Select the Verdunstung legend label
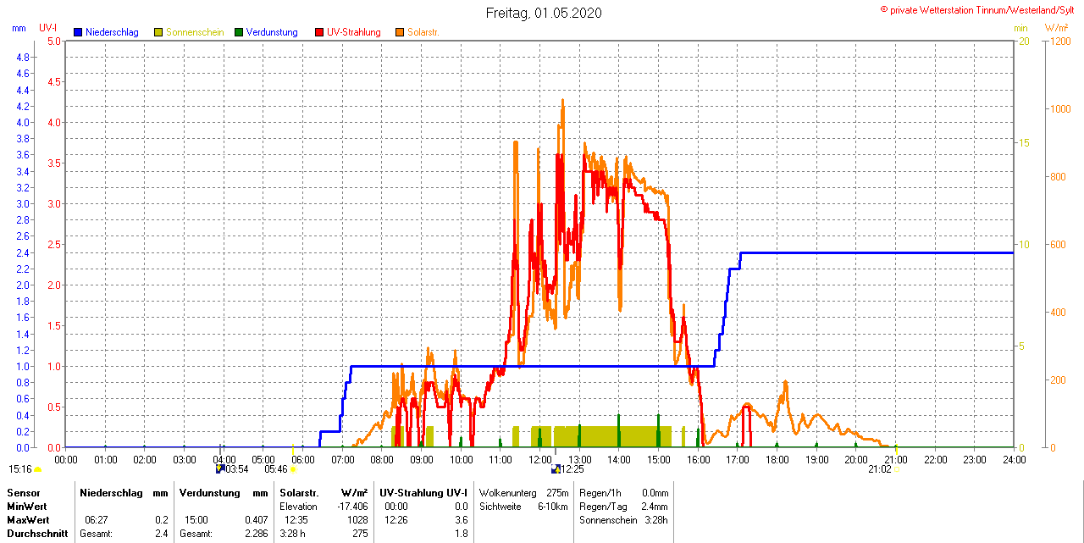Viewport: 1084px width, 543px height. point(272,32)
